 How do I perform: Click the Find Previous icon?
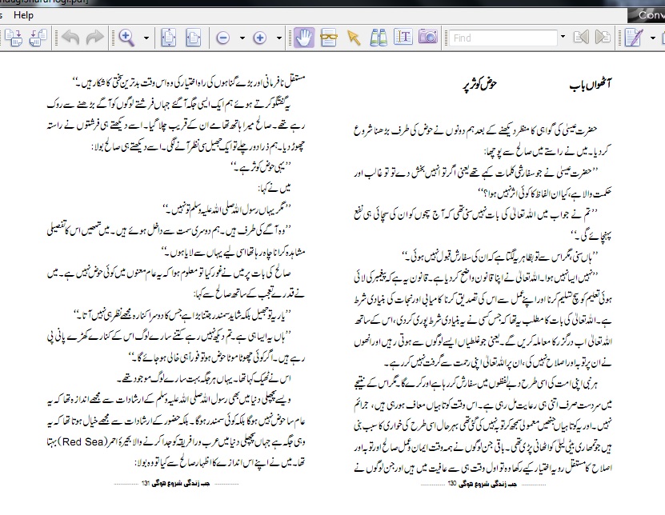tap(581, 38)
